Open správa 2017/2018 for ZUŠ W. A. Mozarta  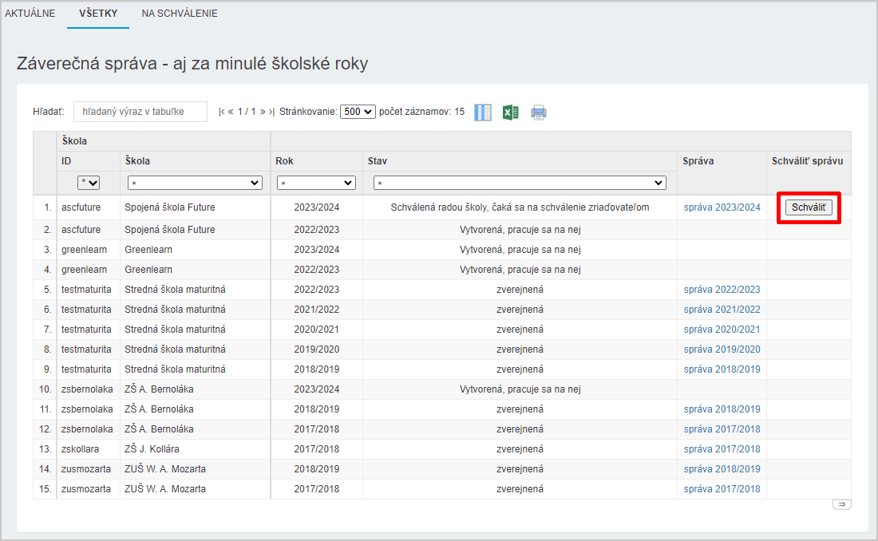722,489
